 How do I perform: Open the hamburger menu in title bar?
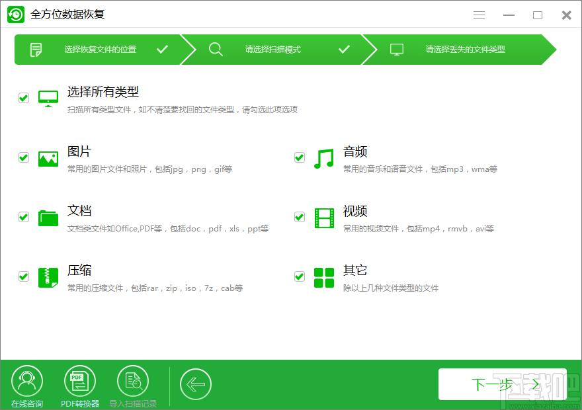479,15
